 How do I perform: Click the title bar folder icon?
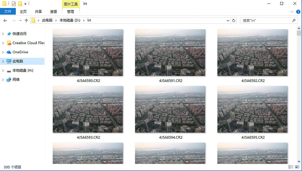4,3
